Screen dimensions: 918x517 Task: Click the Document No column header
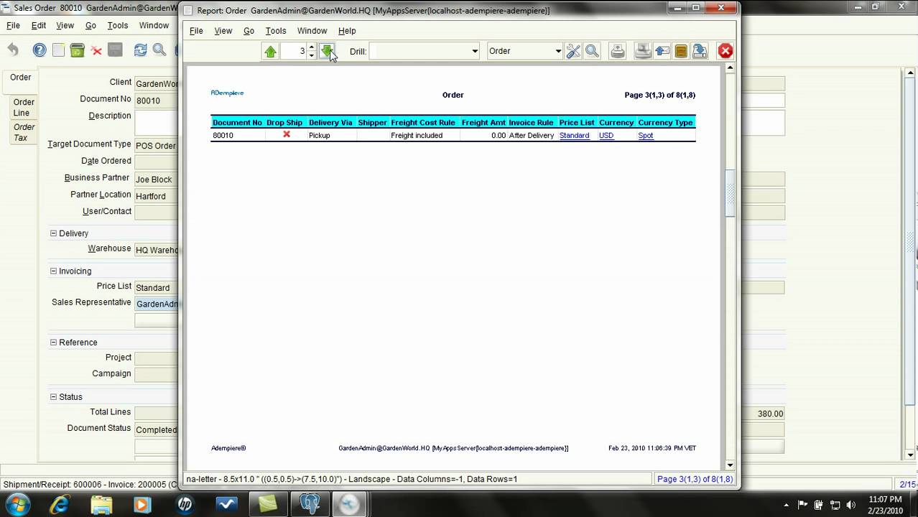point(237,122)
